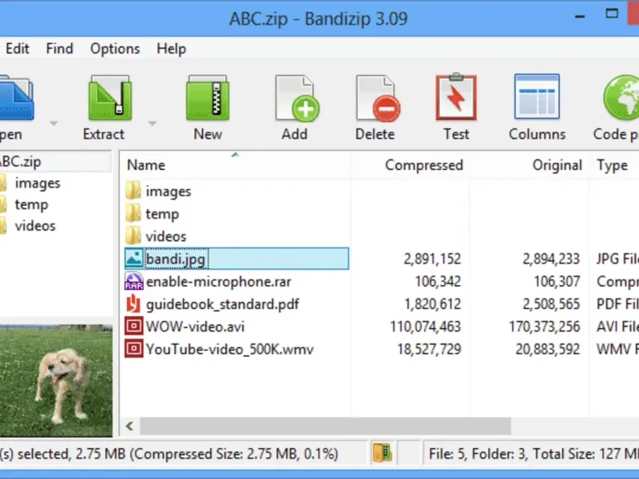639x479 pixels.
Task: Run archive Test from toolbar
Action: pyautogui.click(x=456, y=97)
